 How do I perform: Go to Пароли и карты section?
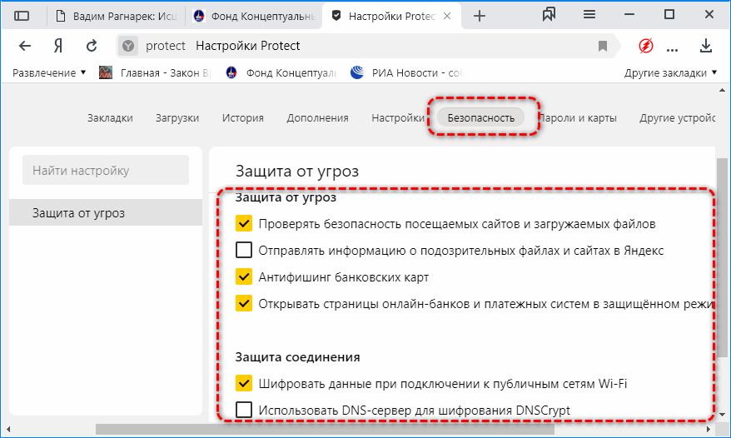point(579,118)
